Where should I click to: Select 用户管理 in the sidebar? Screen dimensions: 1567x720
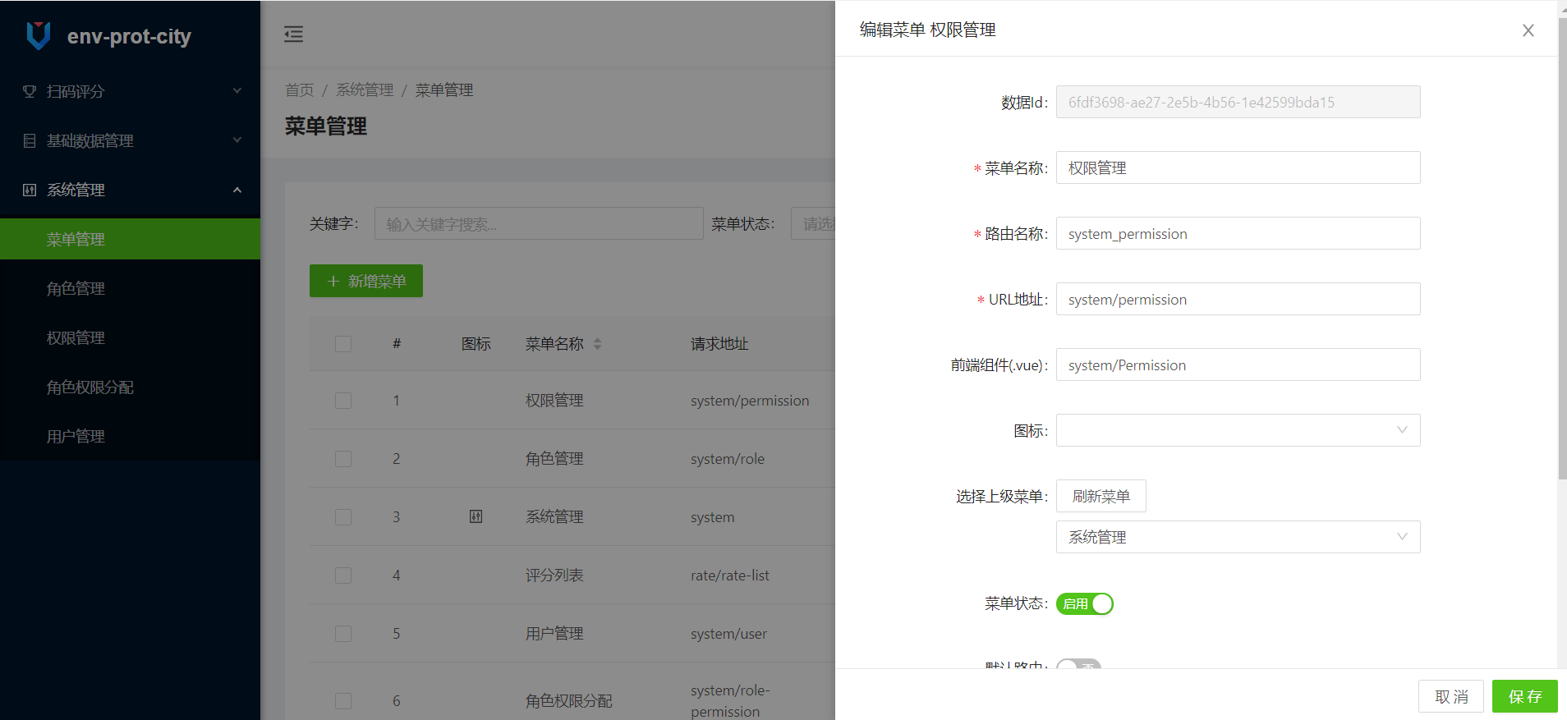[x=130, y=436]
